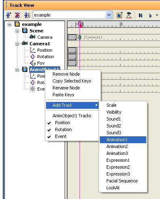Viewport: 160px width, 199px height.
Task: Uncheck the Event track checkmark
Action: 49,137
